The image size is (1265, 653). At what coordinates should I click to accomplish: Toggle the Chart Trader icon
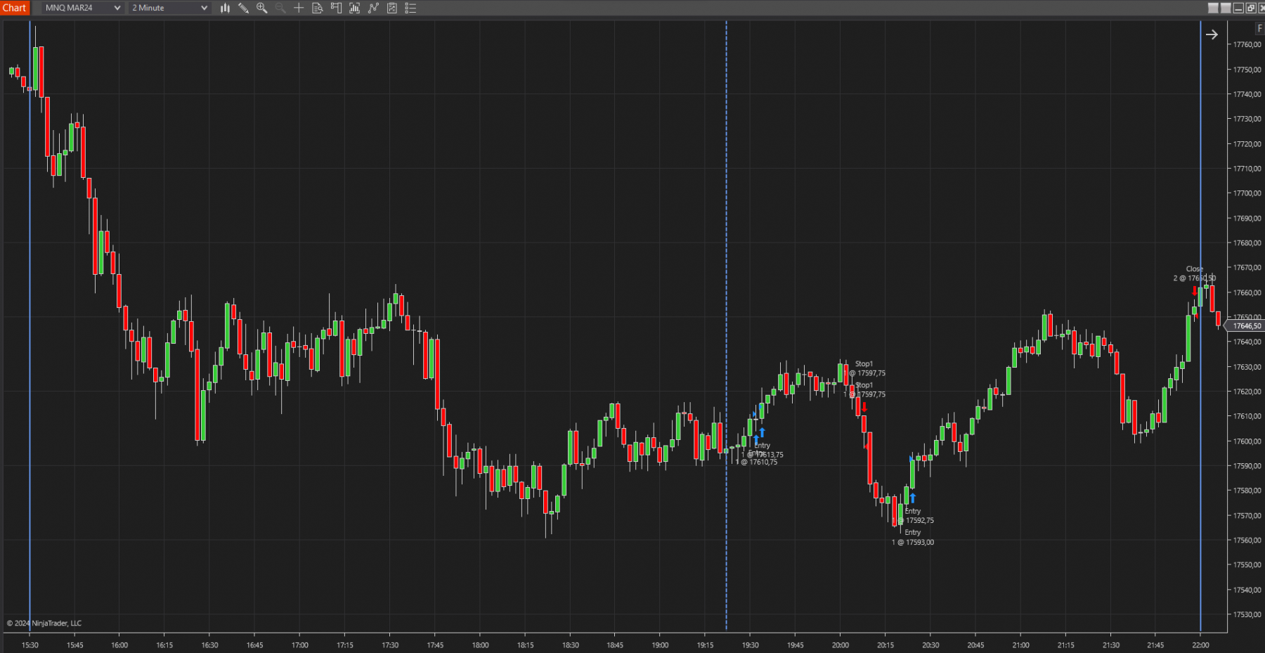pyautogui.click(x=336, y=8)
